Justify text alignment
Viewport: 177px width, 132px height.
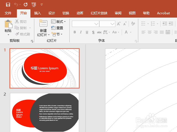click(x=162, y=32)
